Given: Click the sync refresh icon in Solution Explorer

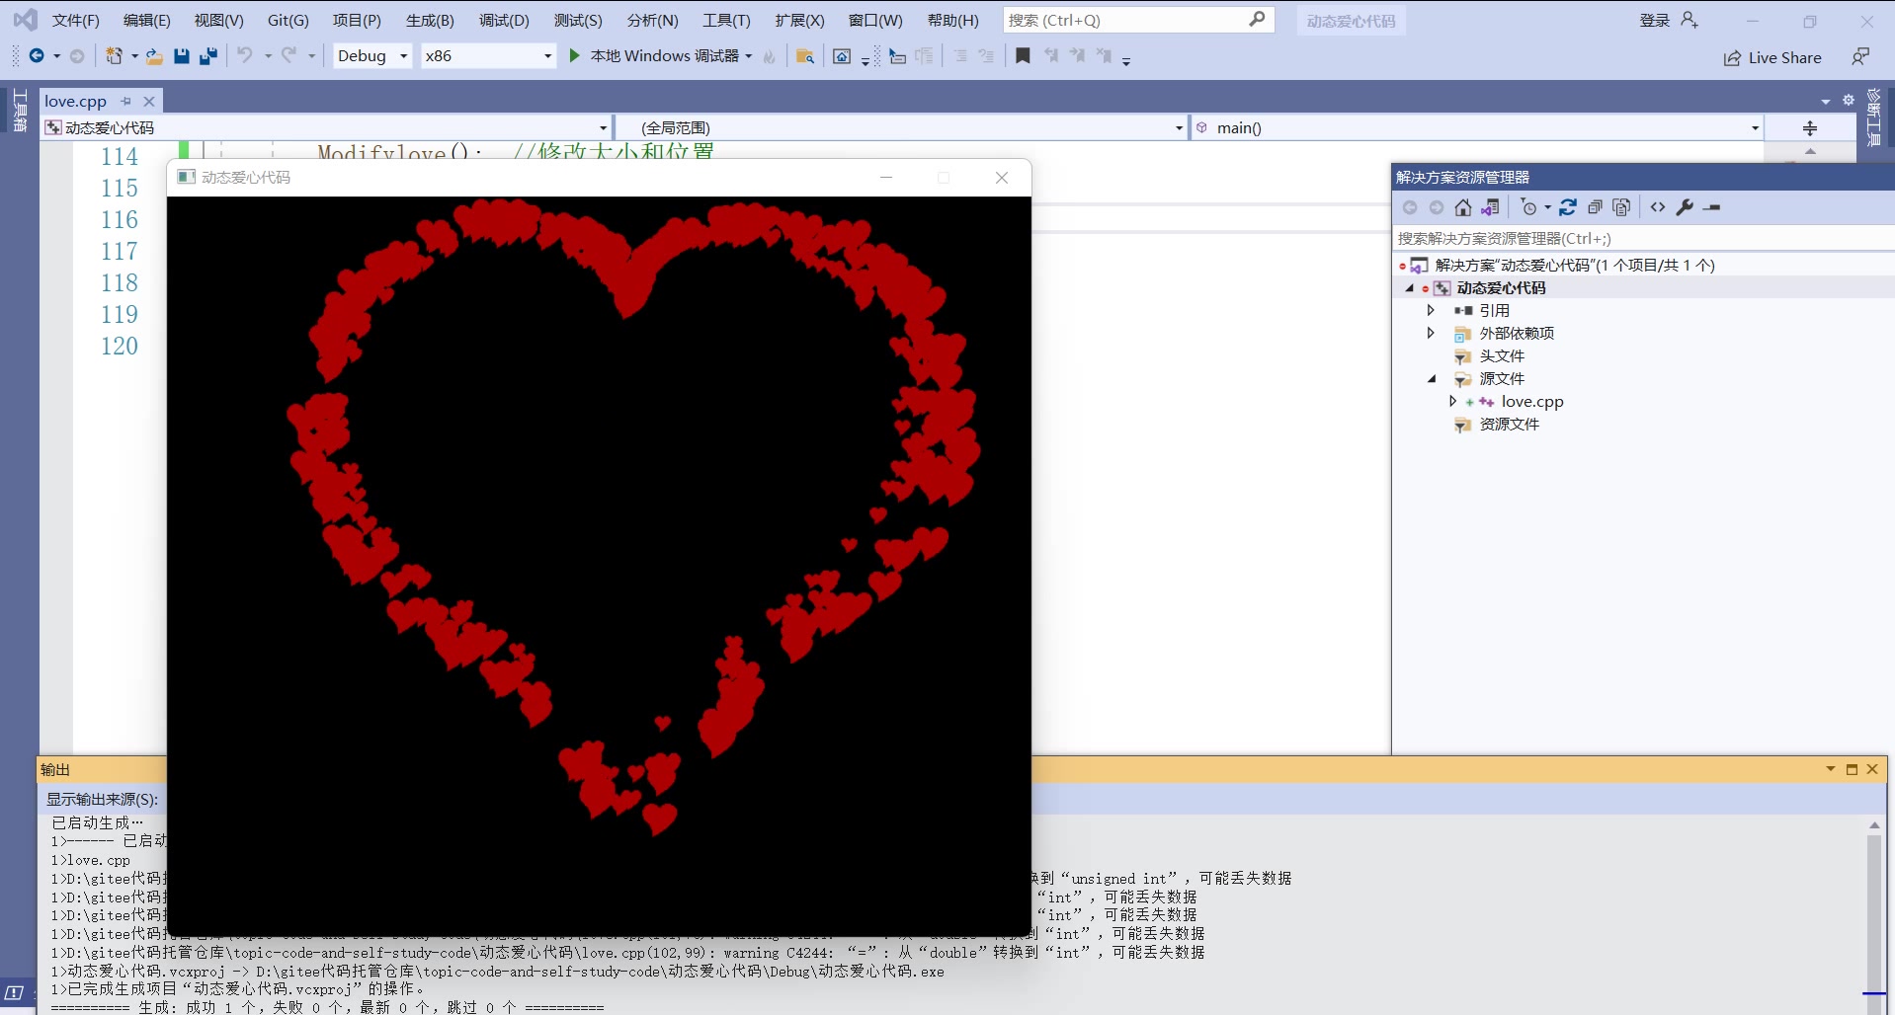Looking at the screenshot, I should pos(1568,207).
